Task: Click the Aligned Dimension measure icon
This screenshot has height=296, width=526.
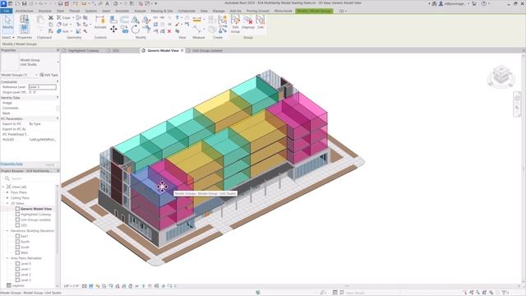Action: [x=197, y=20]
